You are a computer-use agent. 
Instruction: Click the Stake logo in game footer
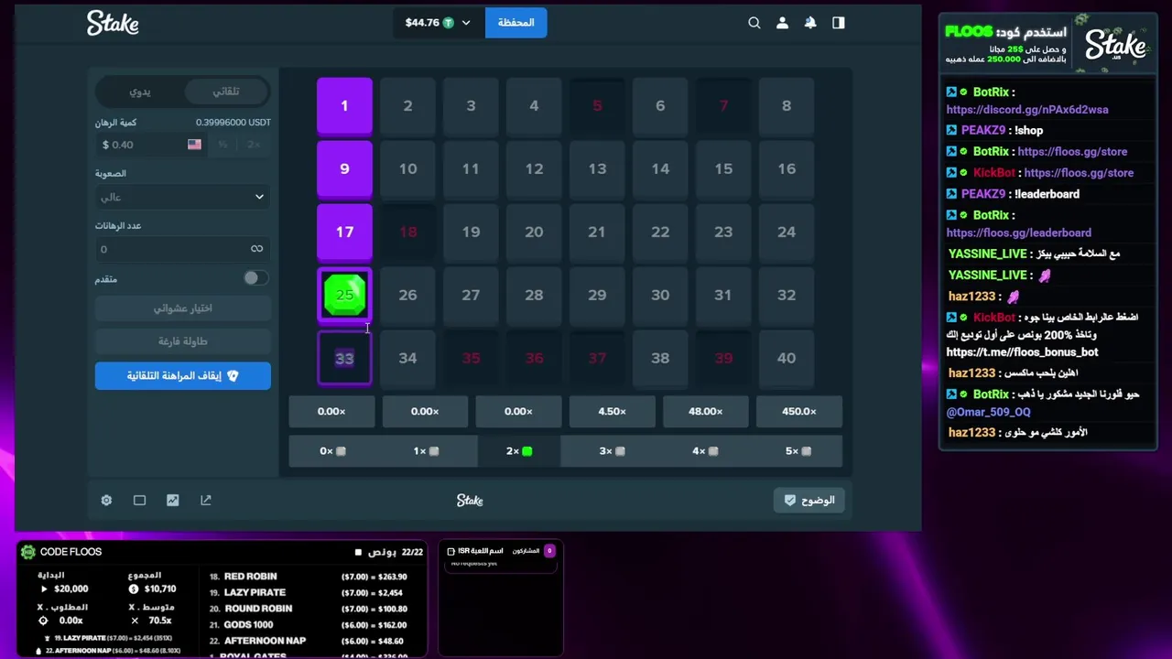(470, 501)
